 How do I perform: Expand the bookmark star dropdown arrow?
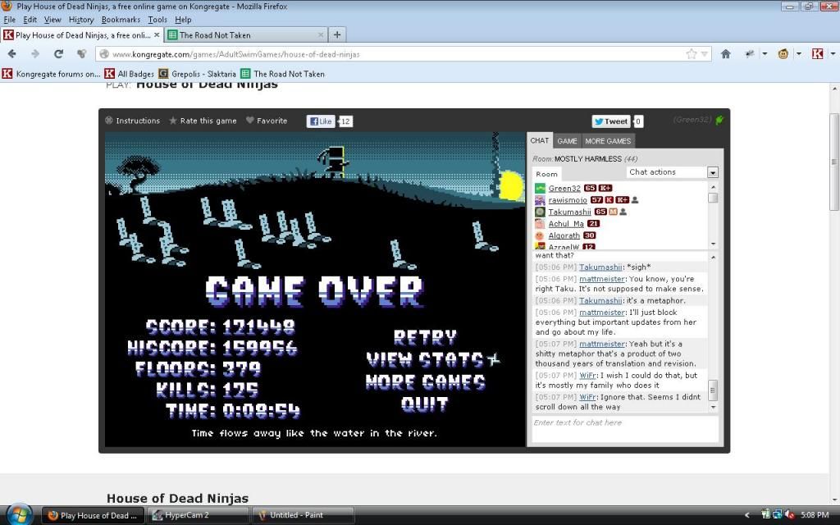click(x=705, y=54)
